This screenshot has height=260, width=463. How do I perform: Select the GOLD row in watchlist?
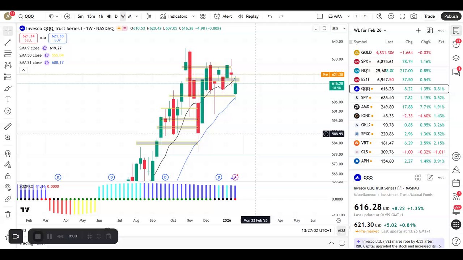point(399,53)
